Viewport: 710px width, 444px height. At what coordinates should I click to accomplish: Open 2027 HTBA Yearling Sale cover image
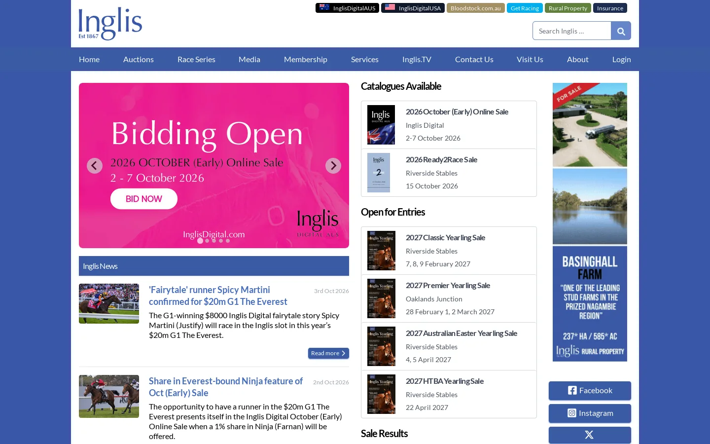click(x=381, y=394)
